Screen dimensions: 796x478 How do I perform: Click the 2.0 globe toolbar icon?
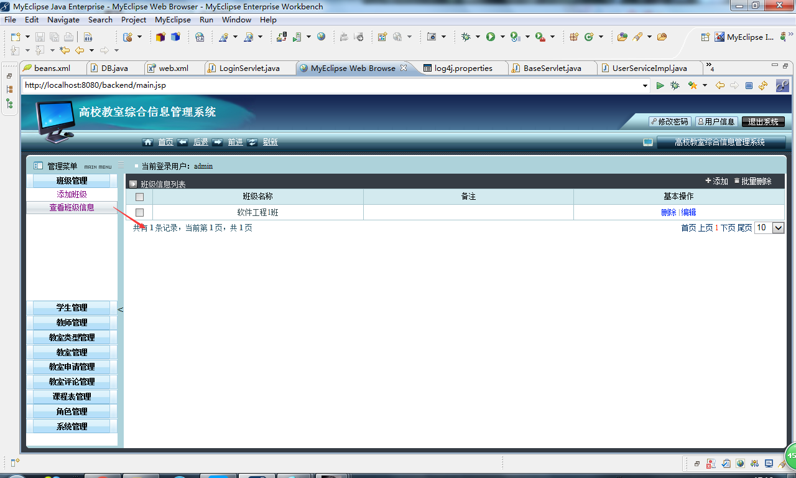(200, 37)
